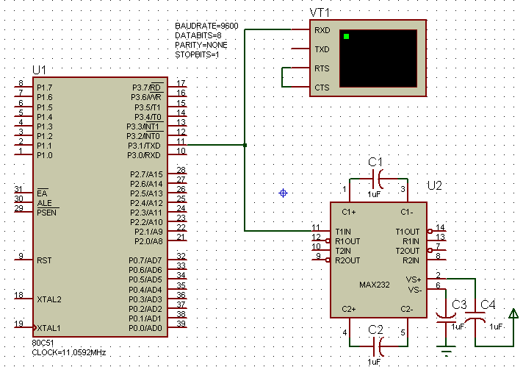523x367 pixels.
Task: Select the U1 80C51 microcontroller body
Action: (x=100, y=207)
